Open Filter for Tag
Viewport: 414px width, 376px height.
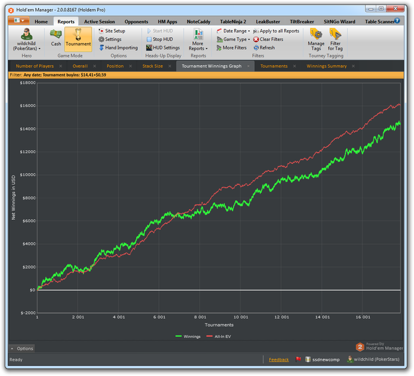tap(335, 40)
